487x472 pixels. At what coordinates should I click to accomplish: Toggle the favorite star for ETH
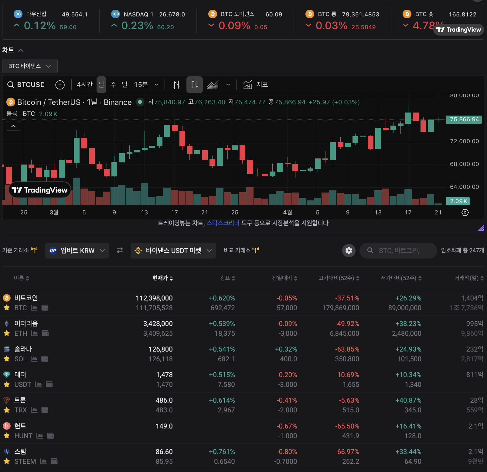tap(7, 333)
